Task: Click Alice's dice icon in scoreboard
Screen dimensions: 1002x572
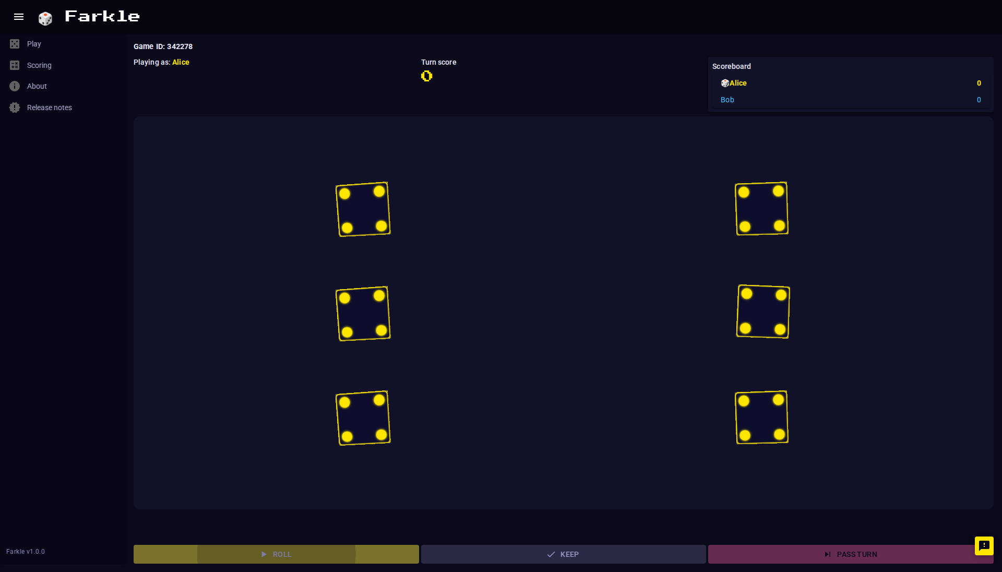Action: point(725,83)
